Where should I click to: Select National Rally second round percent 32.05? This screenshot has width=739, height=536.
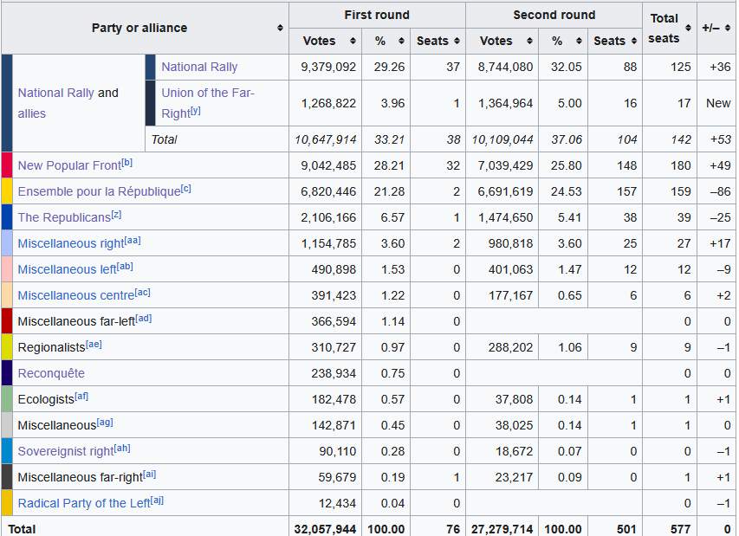coord(566,67)
